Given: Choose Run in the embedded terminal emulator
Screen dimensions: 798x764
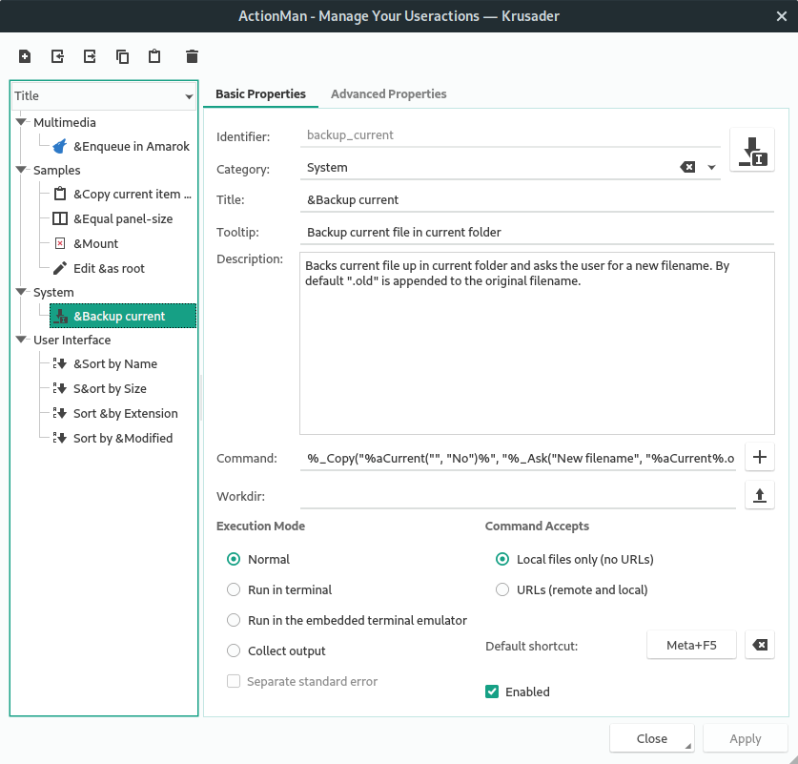Looking at the screenshot, I should click(x=234, y=620).
